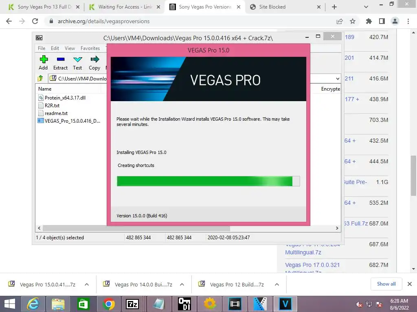This screenshot has height=312, width=417.
Task: Expand 7-Zip address path dropdown
Action: coord(338,78)
